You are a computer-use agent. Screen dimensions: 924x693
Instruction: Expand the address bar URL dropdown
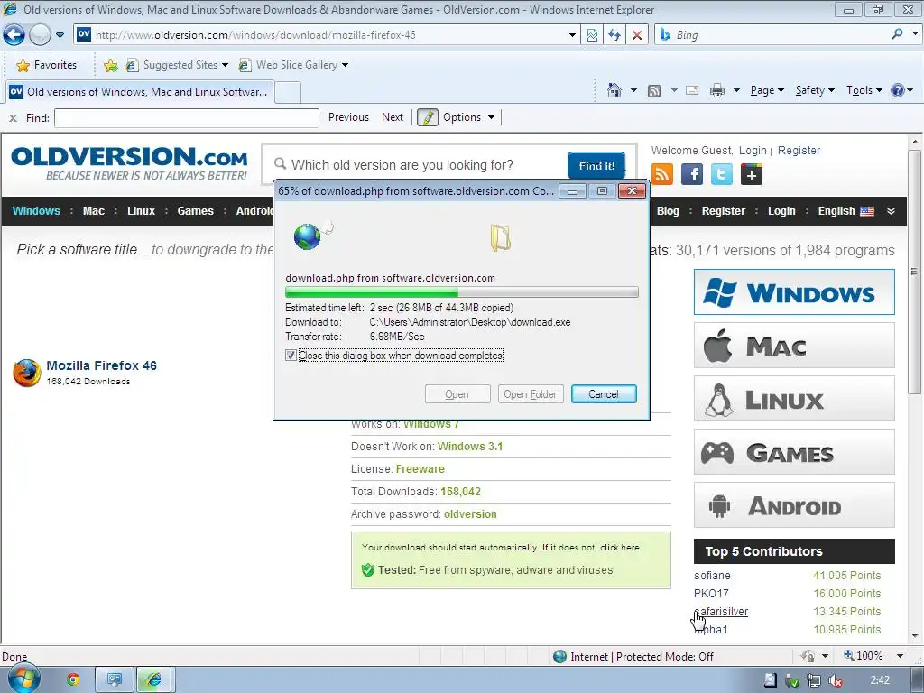(572, 35)
